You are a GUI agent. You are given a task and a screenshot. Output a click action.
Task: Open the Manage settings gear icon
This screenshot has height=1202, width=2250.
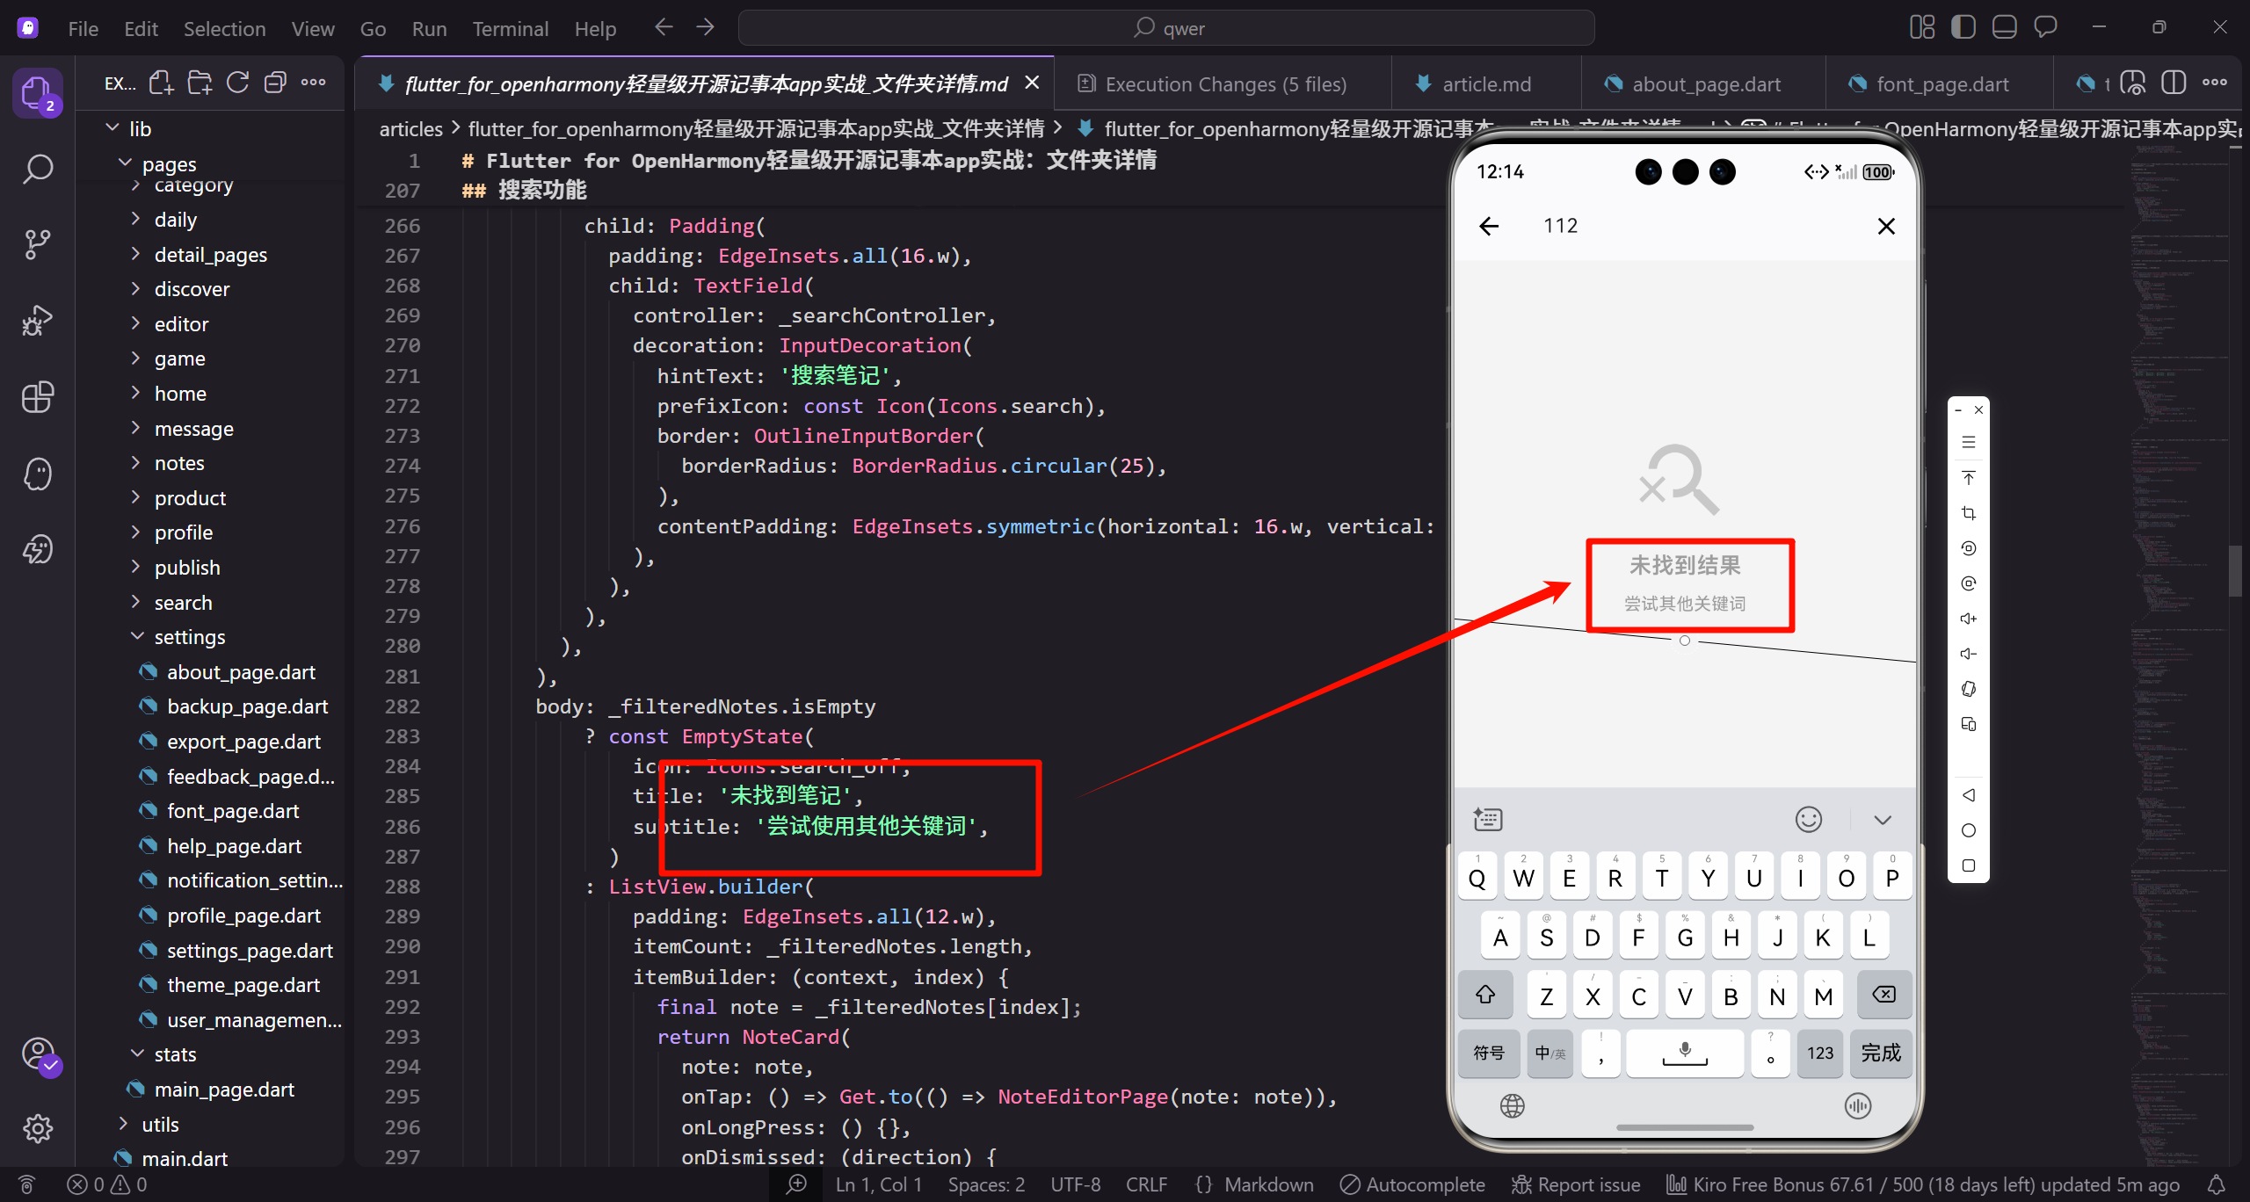37,1127
